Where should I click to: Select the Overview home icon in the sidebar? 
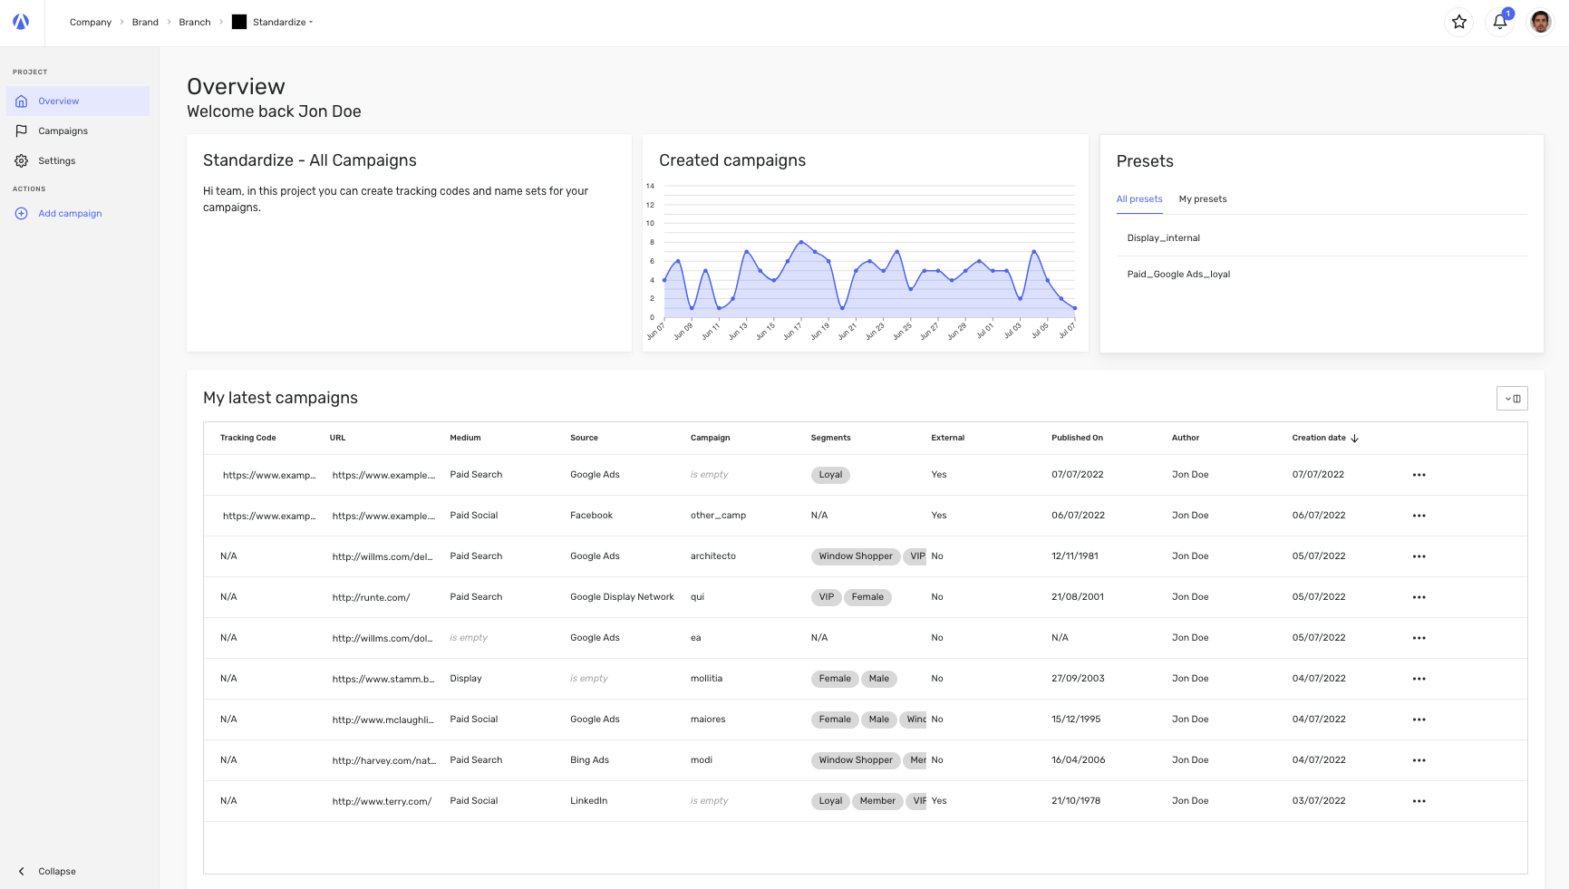[22, 101]
